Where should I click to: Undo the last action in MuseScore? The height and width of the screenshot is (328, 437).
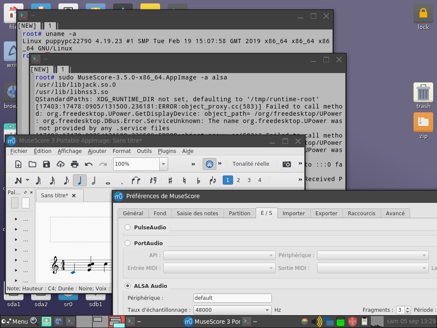[89, 164]
